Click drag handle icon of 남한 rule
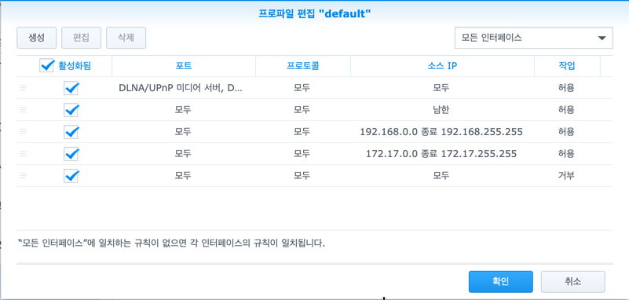This screenshot has height=300, width=629. [23, 110]
